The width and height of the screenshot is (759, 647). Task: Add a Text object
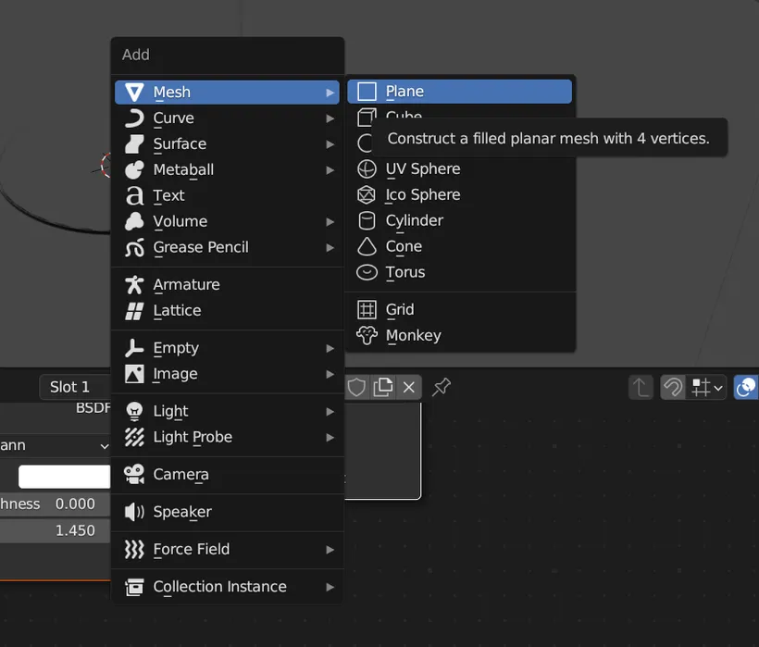click(x=227, y=195)
